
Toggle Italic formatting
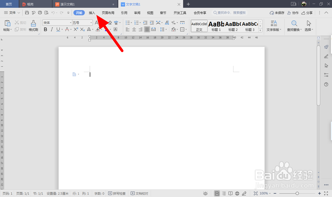click(52, 30)
